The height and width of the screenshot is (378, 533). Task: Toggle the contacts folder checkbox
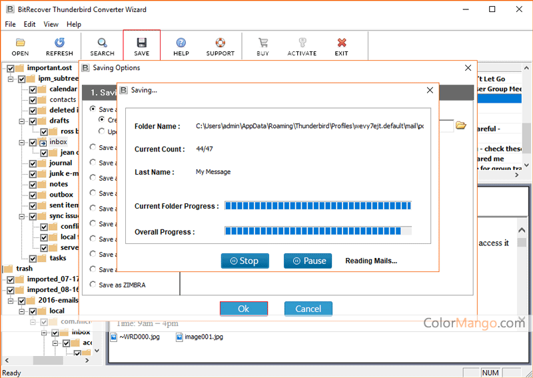click(x=33, y=101)
